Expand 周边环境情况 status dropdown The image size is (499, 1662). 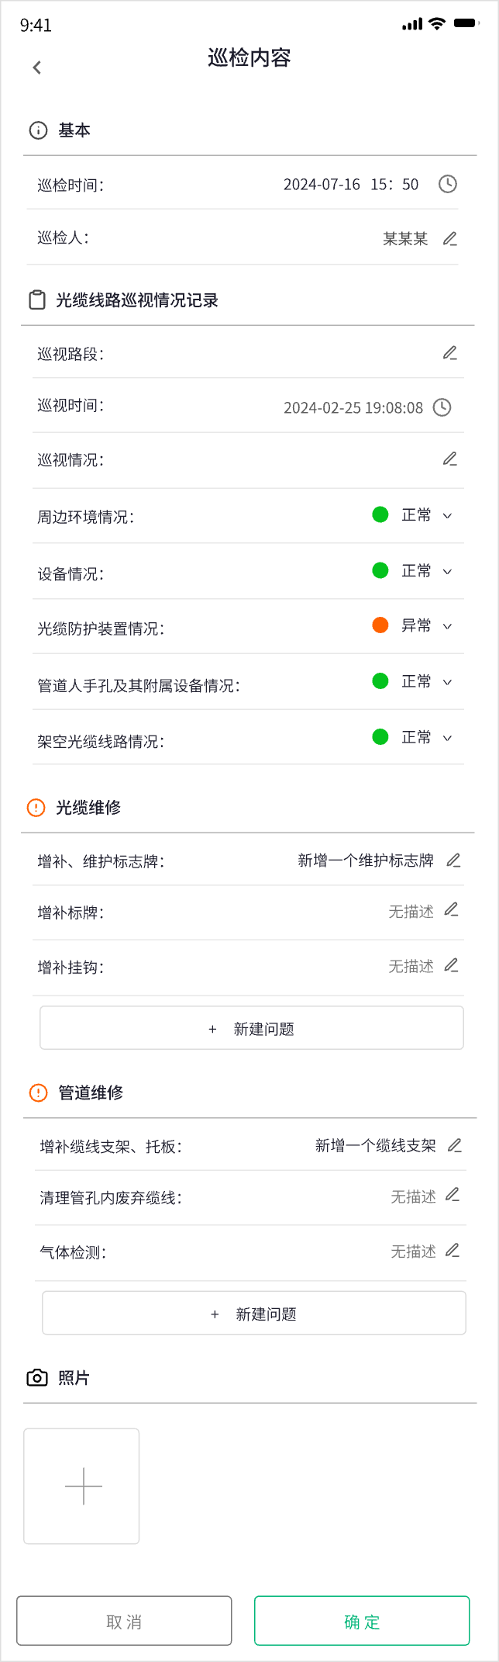point(447,516)
